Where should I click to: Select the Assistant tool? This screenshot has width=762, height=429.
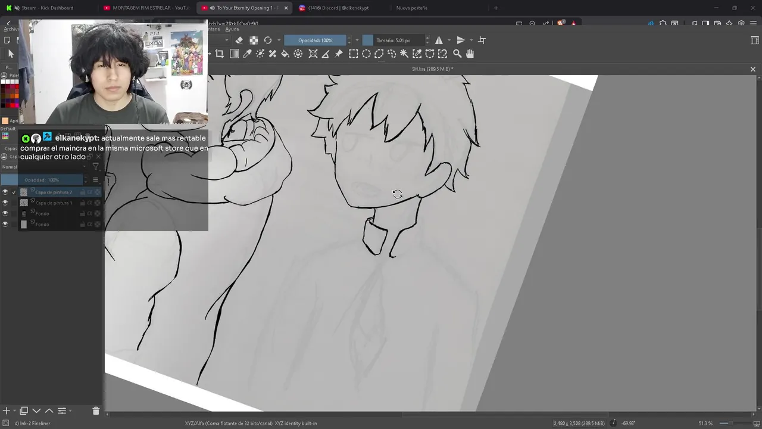coord(313,54)
